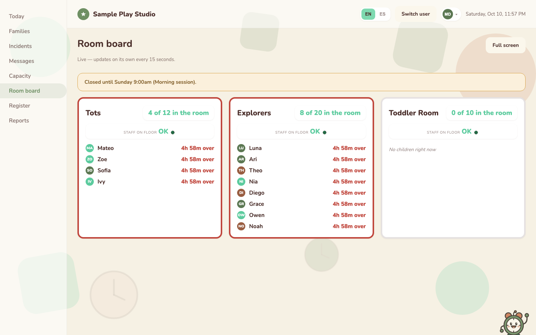Click Ivy's IV avatar badge
This screenshot has width=536, height=335.
90,182
